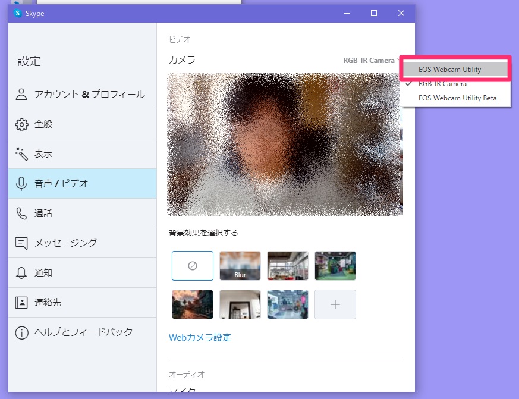The width and height of the screenshot is (519, 399).
Task: Click the contacts card icon
Action: 21,302
